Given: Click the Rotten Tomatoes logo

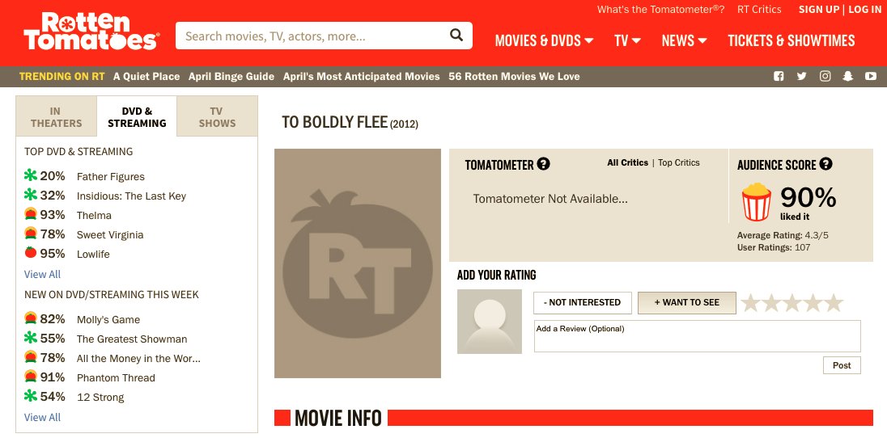Looking at the screenshot, I should pos(91,32).
